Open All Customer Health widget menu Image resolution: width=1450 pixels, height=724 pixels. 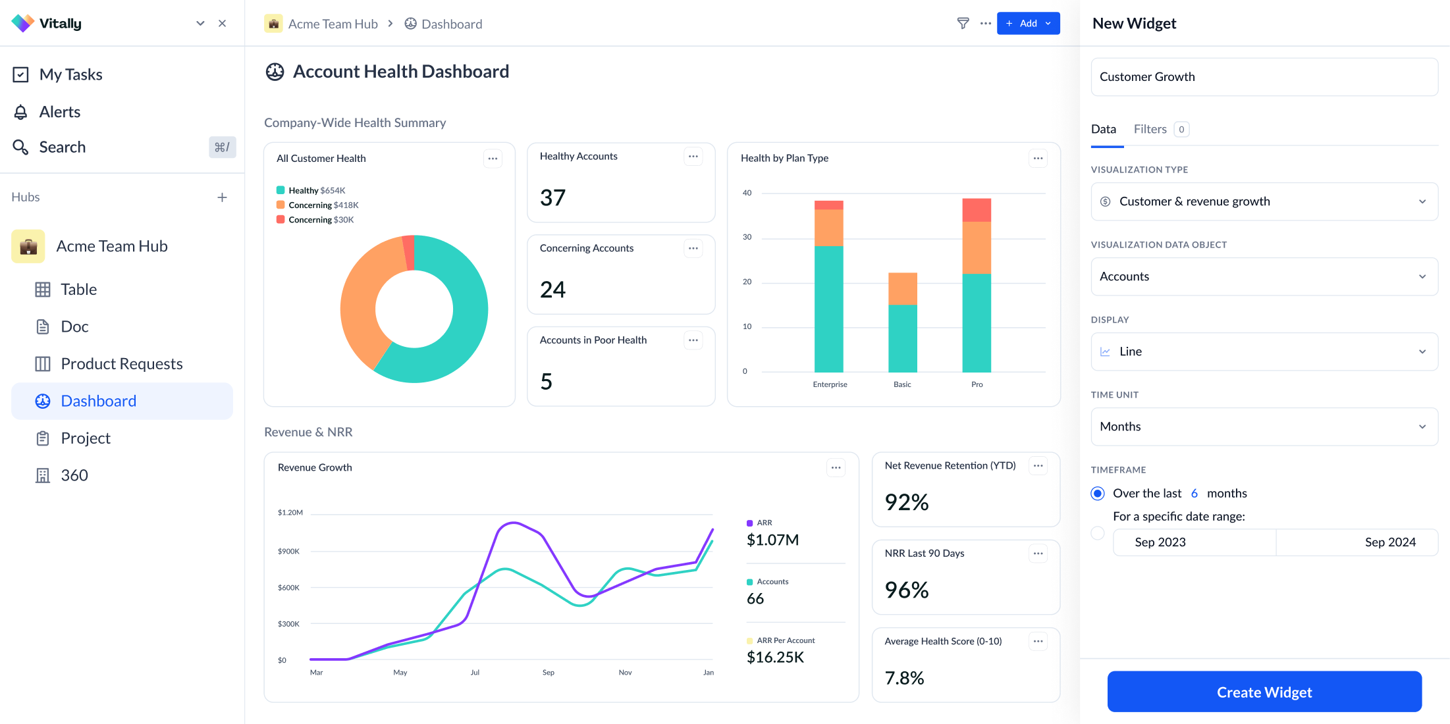[493, 159]
